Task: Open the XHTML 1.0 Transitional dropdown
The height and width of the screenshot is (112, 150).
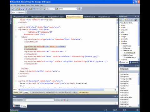Action: pyautogui.click(x=18, y=12)
